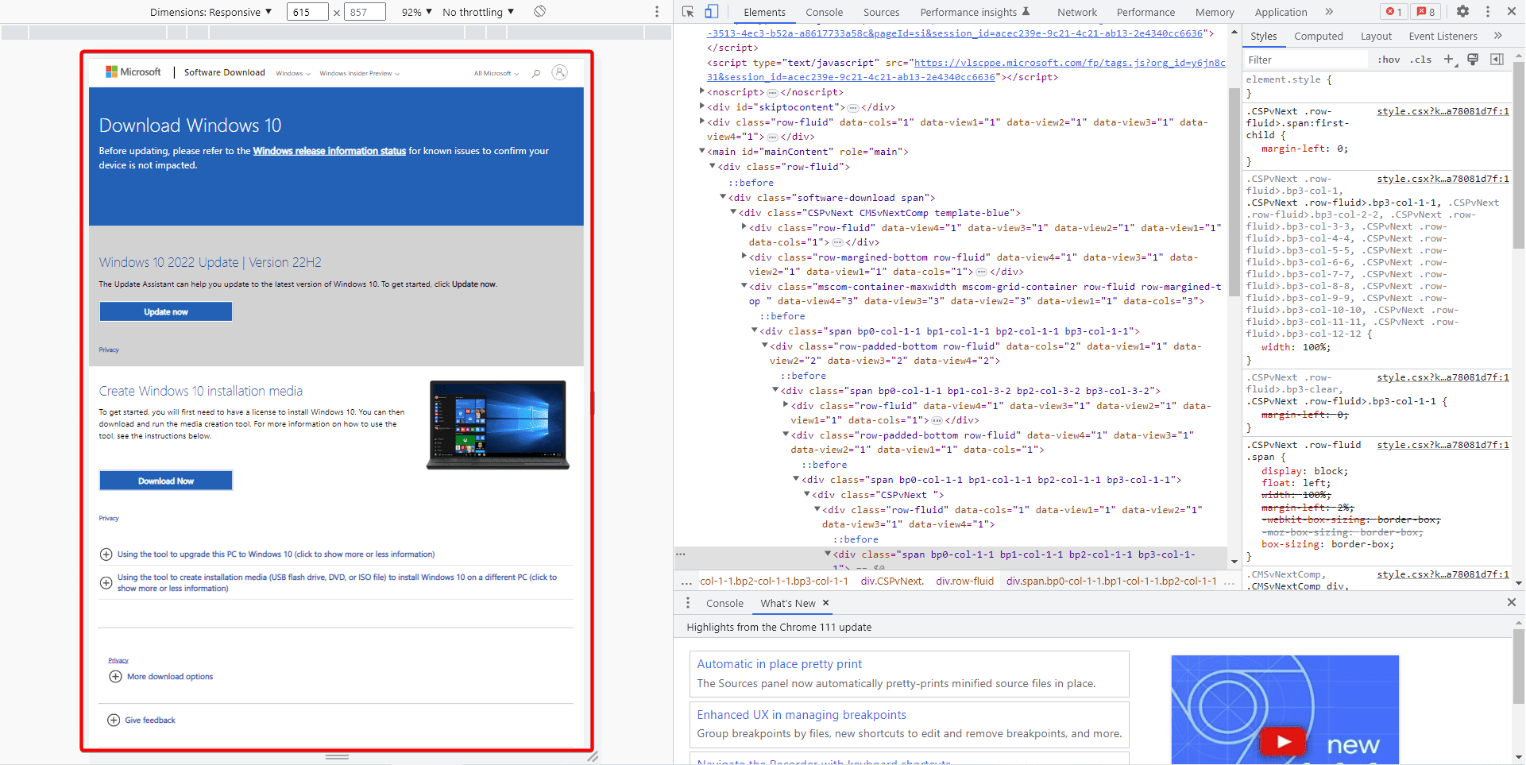Click the Download Now button

pos(166,481)
